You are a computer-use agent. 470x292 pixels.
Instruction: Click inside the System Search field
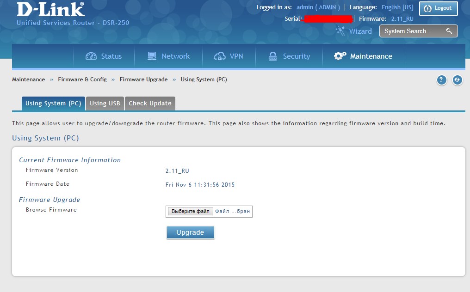(412, 31)
